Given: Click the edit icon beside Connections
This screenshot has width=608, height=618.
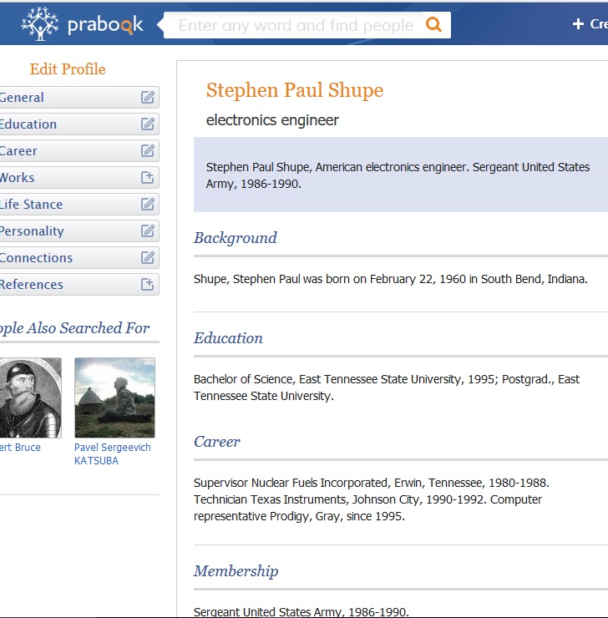Looking at the screenshot, I should pyautogui.click(x=148, y=258).
